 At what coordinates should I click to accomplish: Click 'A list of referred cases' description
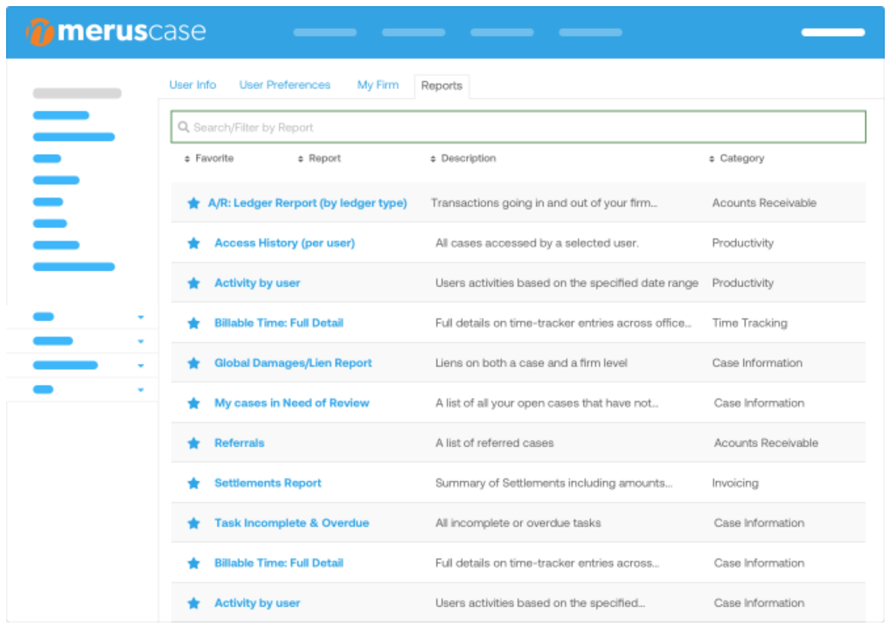pos(494,443)
